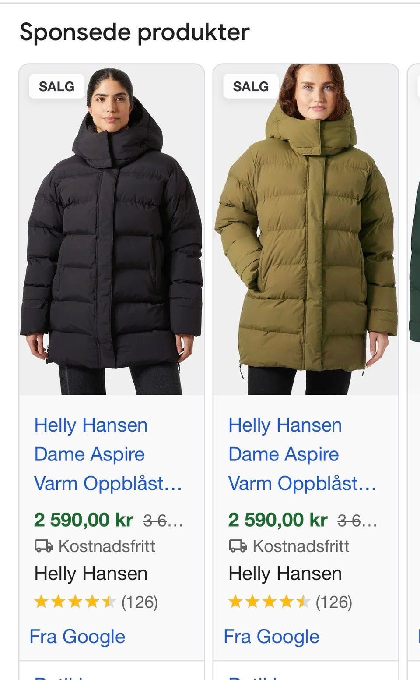The height and width of the screenshot is (680, 420).
Task: Click the delivery truck icon on the olive jacket card
Action: 238,546
